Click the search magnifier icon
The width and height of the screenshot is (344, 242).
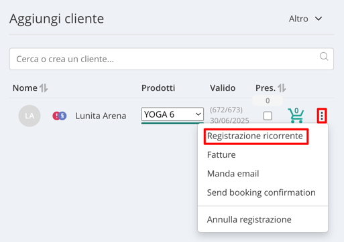tap(324, 57)
